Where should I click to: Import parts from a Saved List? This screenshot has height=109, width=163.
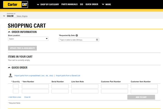(68, 75)
